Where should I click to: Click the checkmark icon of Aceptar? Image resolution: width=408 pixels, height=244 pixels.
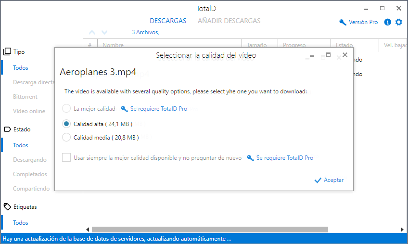coord(318,180)
